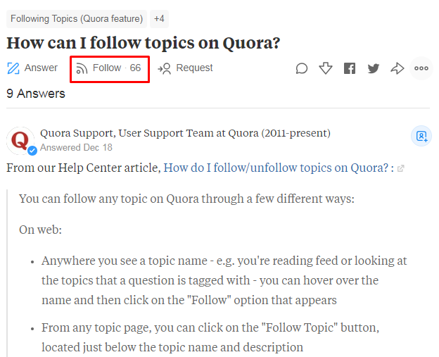Click the Answer pencil button
The width and height of the screenshot is (439, 357).
pyautogui.click(x=32, y=68)
